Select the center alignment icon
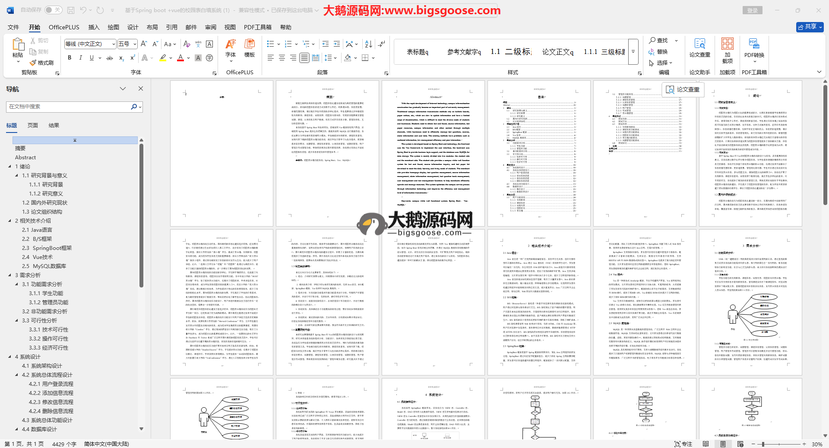 point(282,58)
